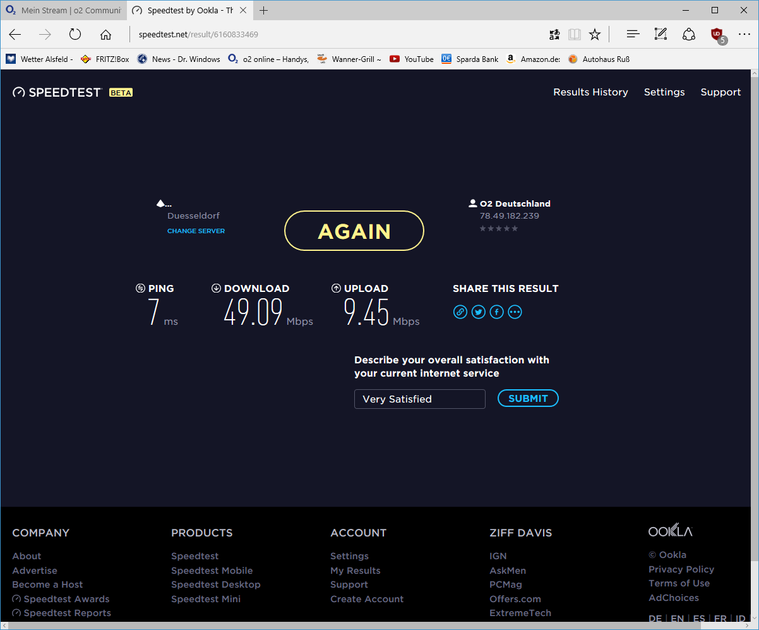Open Speedtest Mini in Products
Screen dimensions: 759x630
point(206,599)
